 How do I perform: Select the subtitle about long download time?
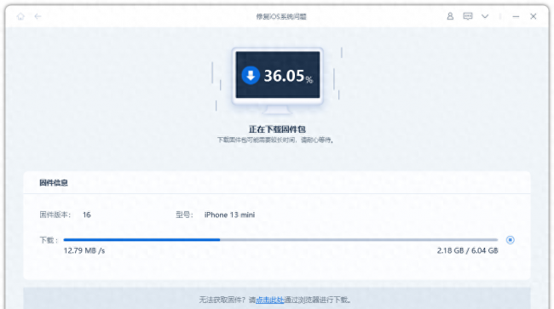pyautogui.click(x=275, y=140)
